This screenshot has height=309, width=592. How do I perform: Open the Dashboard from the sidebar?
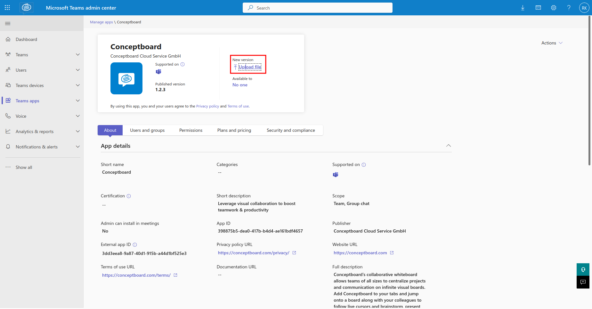coord(26,39)
